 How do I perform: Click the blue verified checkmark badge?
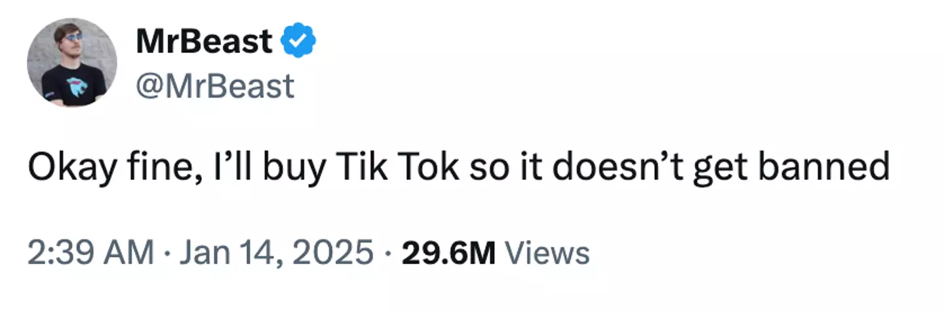tap(298, 43)
